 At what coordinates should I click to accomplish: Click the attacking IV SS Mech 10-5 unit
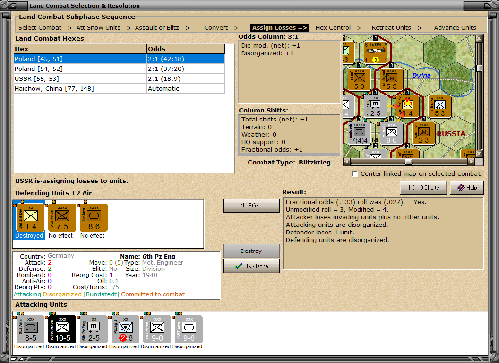point(62,329)
